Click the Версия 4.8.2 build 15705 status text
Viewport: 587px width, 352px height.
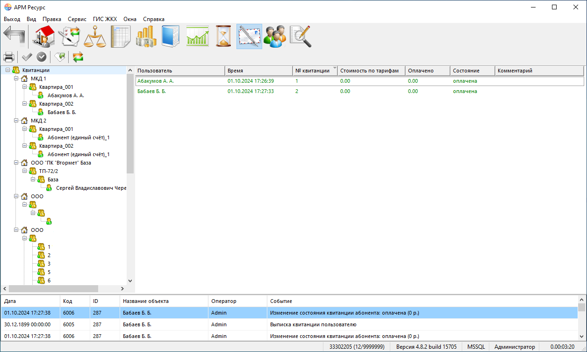pyautogui.click(x=427, y=347)
